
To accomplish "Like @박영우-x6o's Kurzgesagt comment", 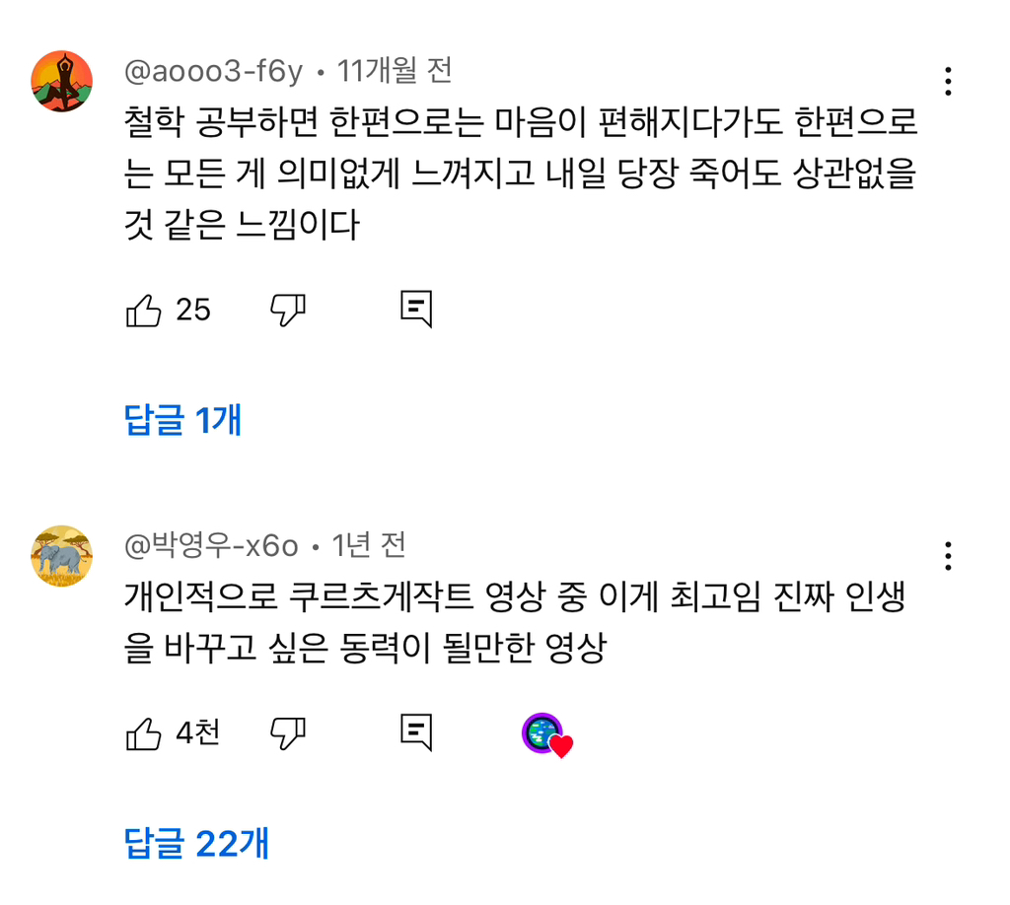I will tap(144, 731).
